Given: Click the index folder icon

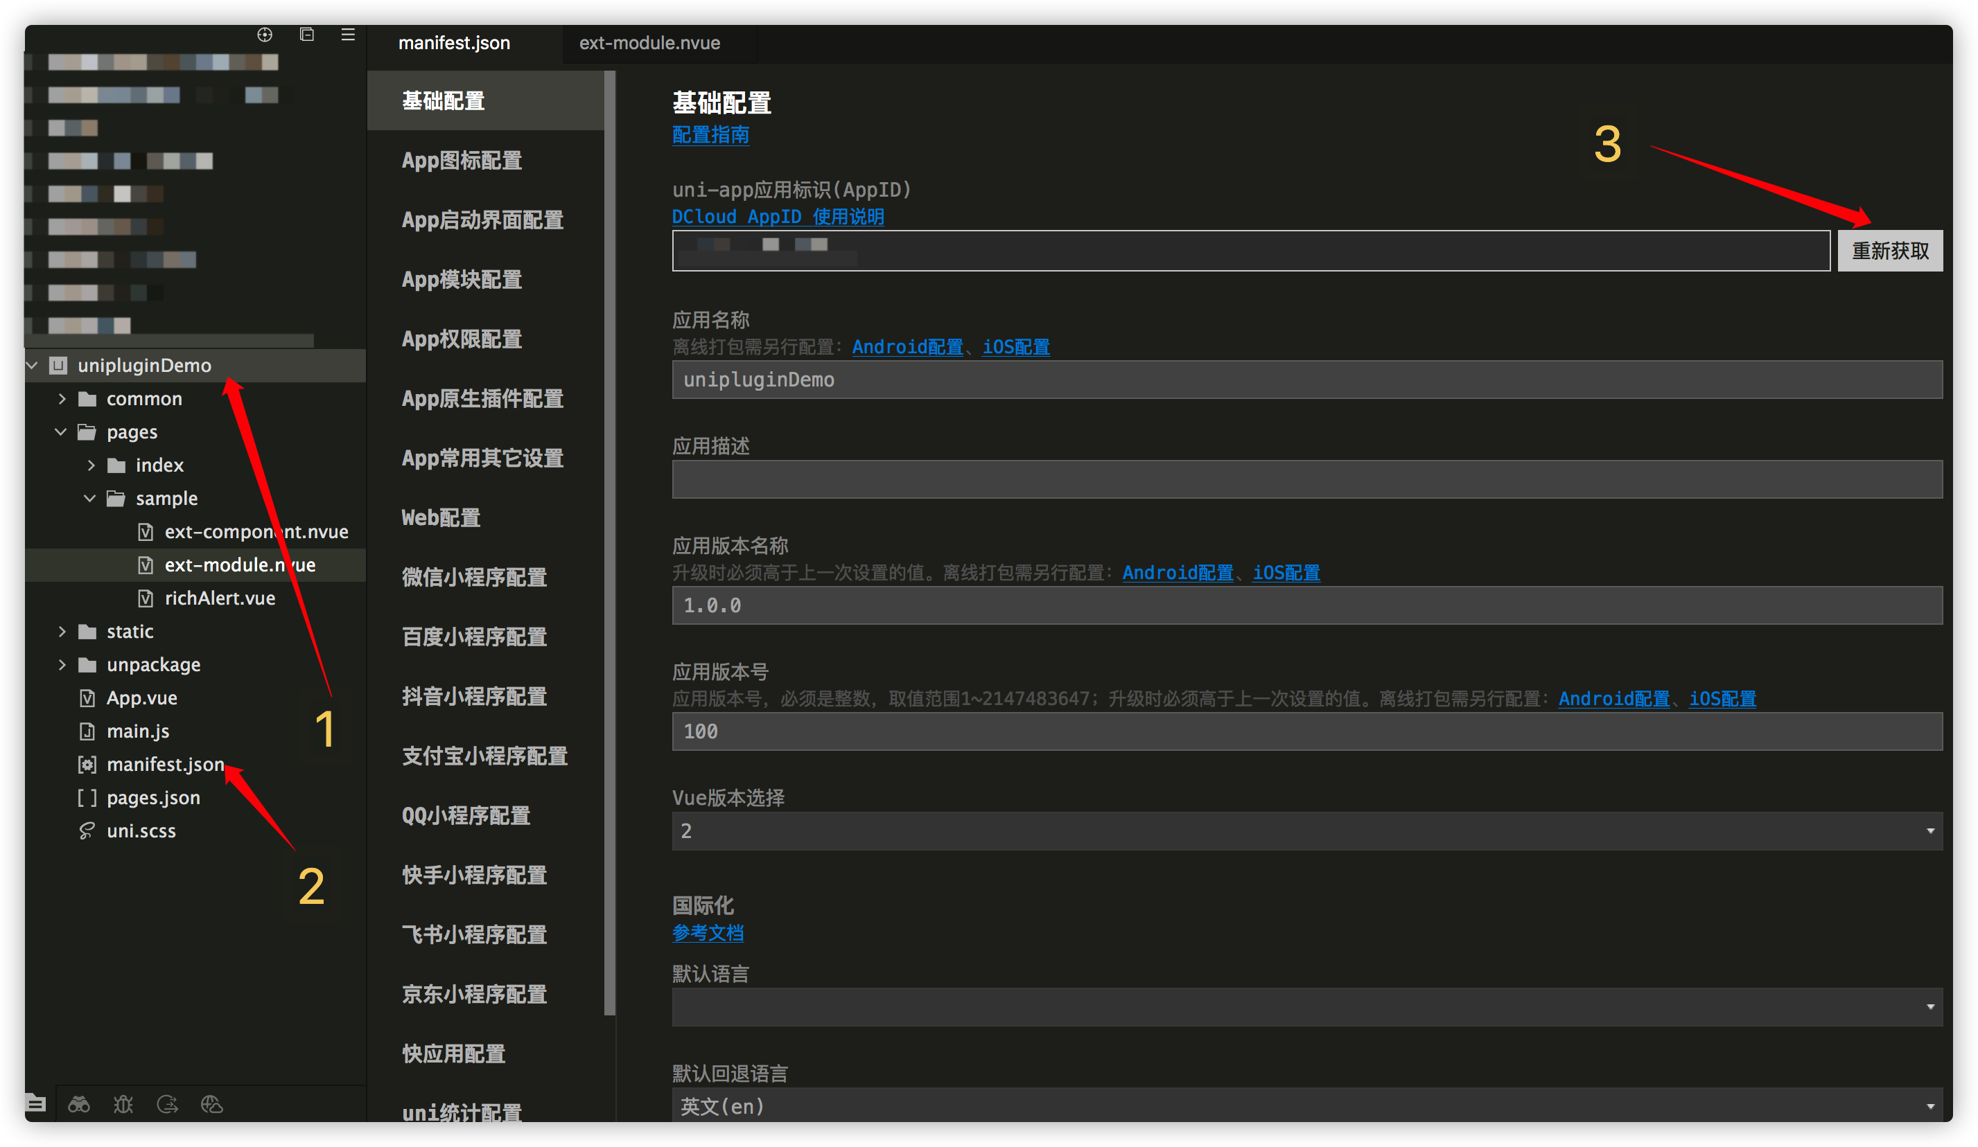Looking at the screenshot, I should click(116, 465).
